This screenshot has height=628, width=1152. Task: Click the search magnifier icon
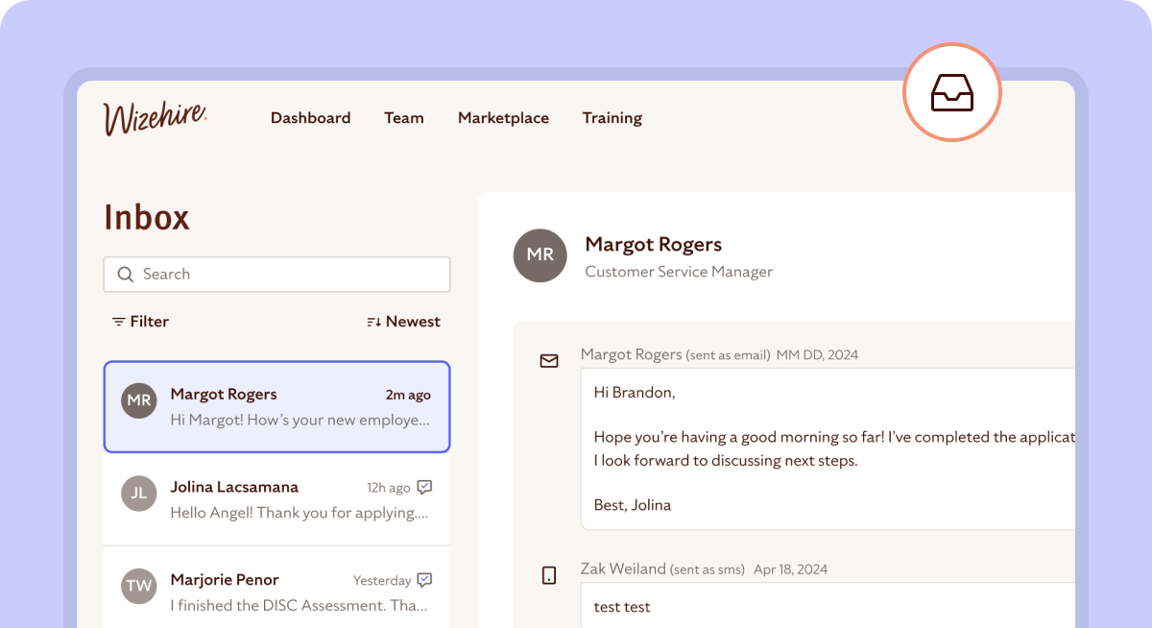point(125,275)
